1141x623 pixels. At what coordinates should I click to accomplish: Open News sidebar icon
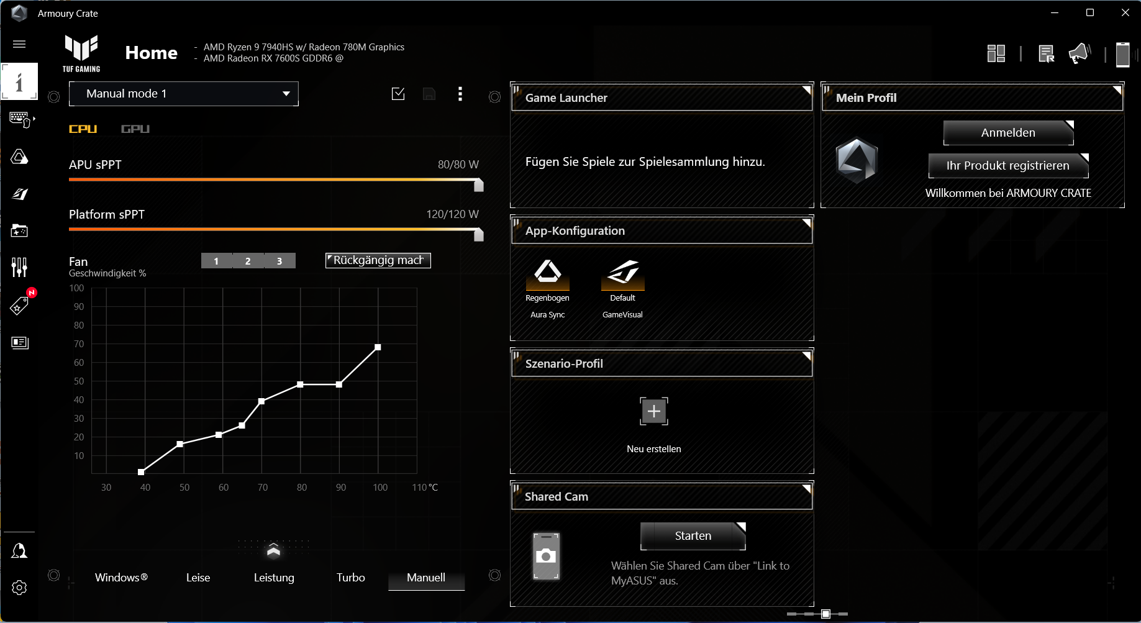click(x=19, y=342)
